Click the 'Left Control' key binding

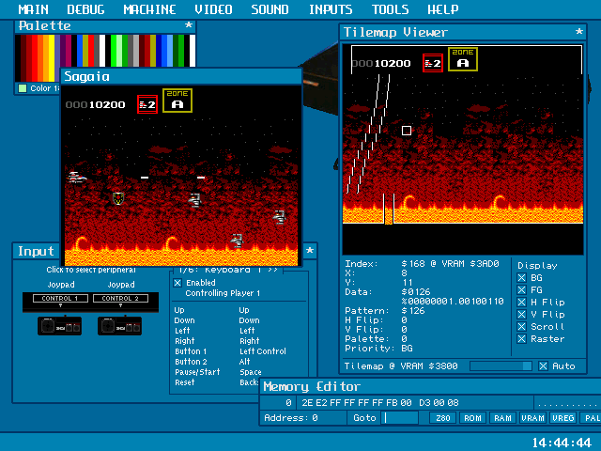tap(263, 351)
